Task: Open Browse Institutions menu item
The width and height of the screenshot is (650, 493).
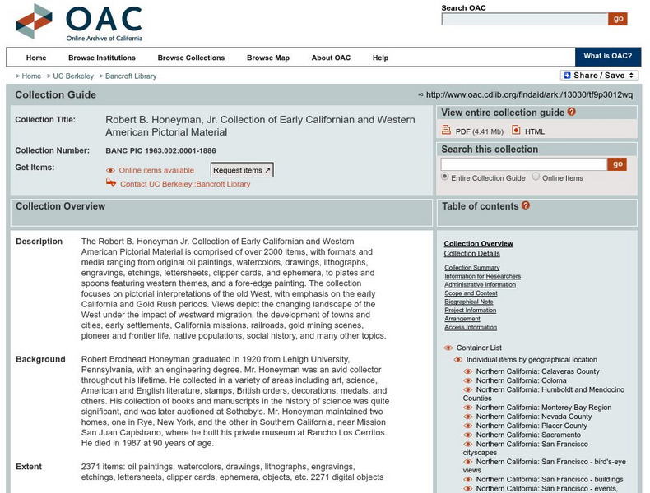Action: coord(102,58)
